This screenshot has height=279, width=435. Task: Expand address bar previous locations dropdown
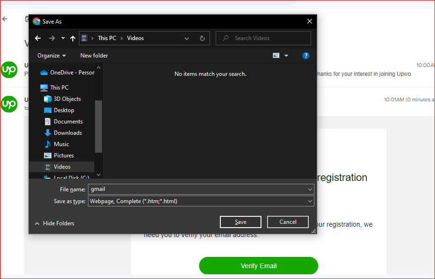click(x=187, y=39)
